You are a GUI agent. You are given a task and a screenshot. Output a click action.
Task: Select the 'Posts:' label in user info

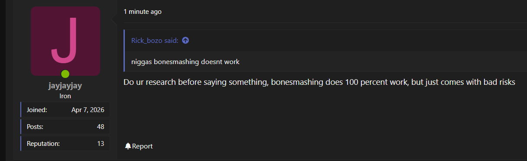35,127
